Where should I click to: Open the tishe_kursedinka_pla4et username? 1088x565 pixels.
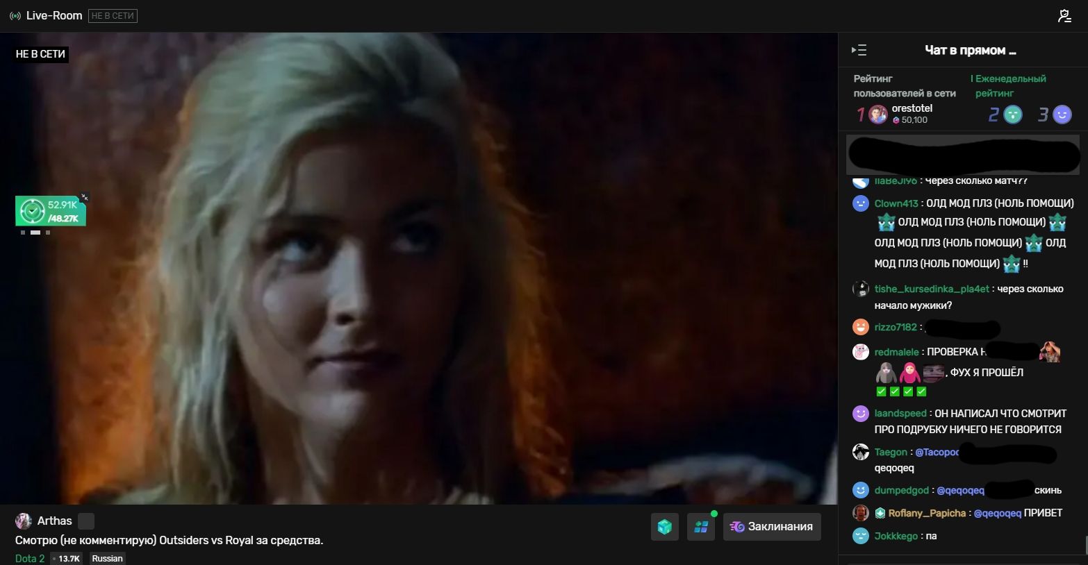932,289
